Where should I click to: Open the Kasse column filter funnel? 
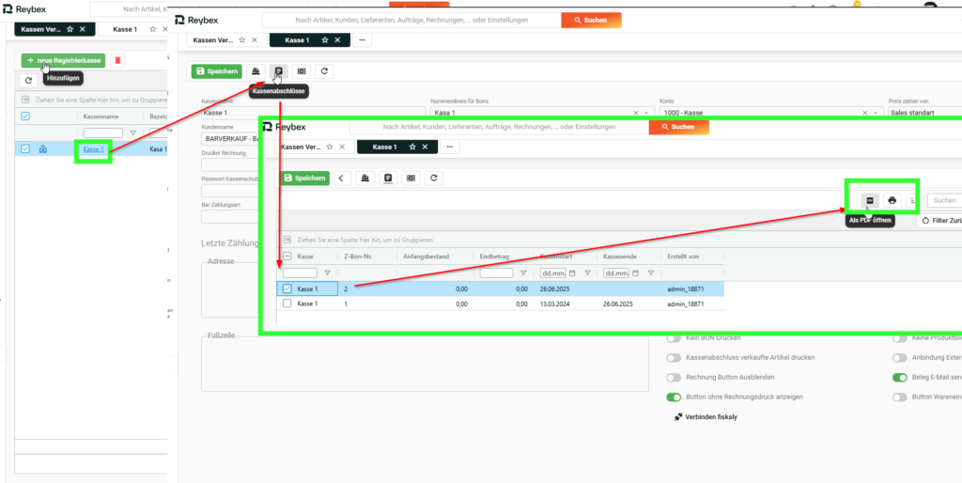point(327,273)
